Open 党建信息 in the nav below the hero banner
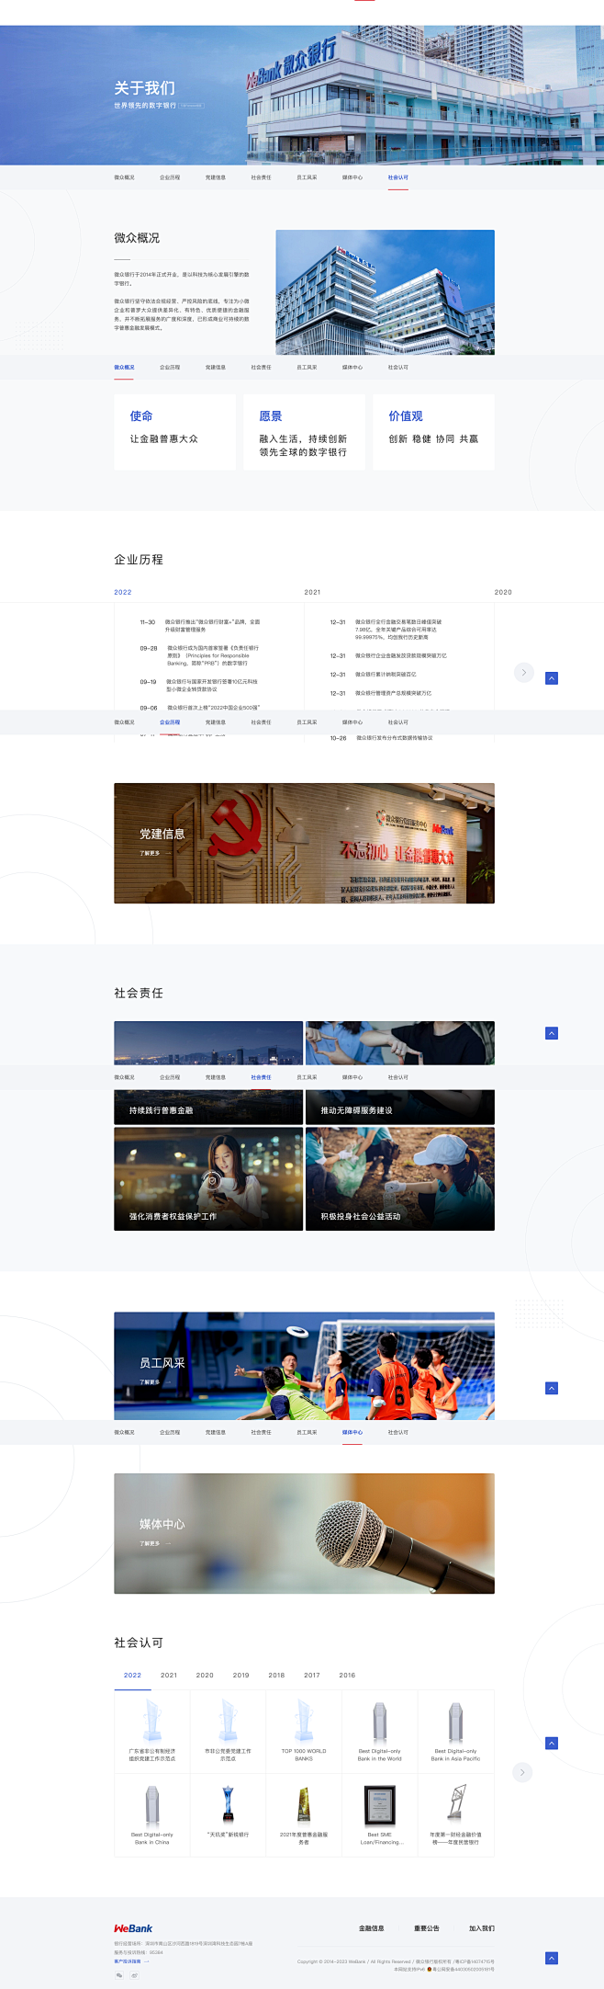The height and width of the screenshot is (1989, 604). click(x=216, y=177)
